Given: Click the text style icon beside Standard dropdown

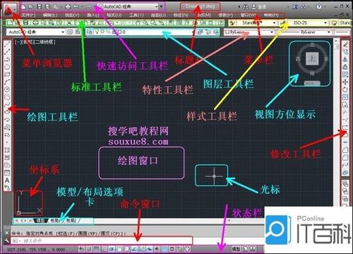Looking at the screenshot, I should 232,23.
